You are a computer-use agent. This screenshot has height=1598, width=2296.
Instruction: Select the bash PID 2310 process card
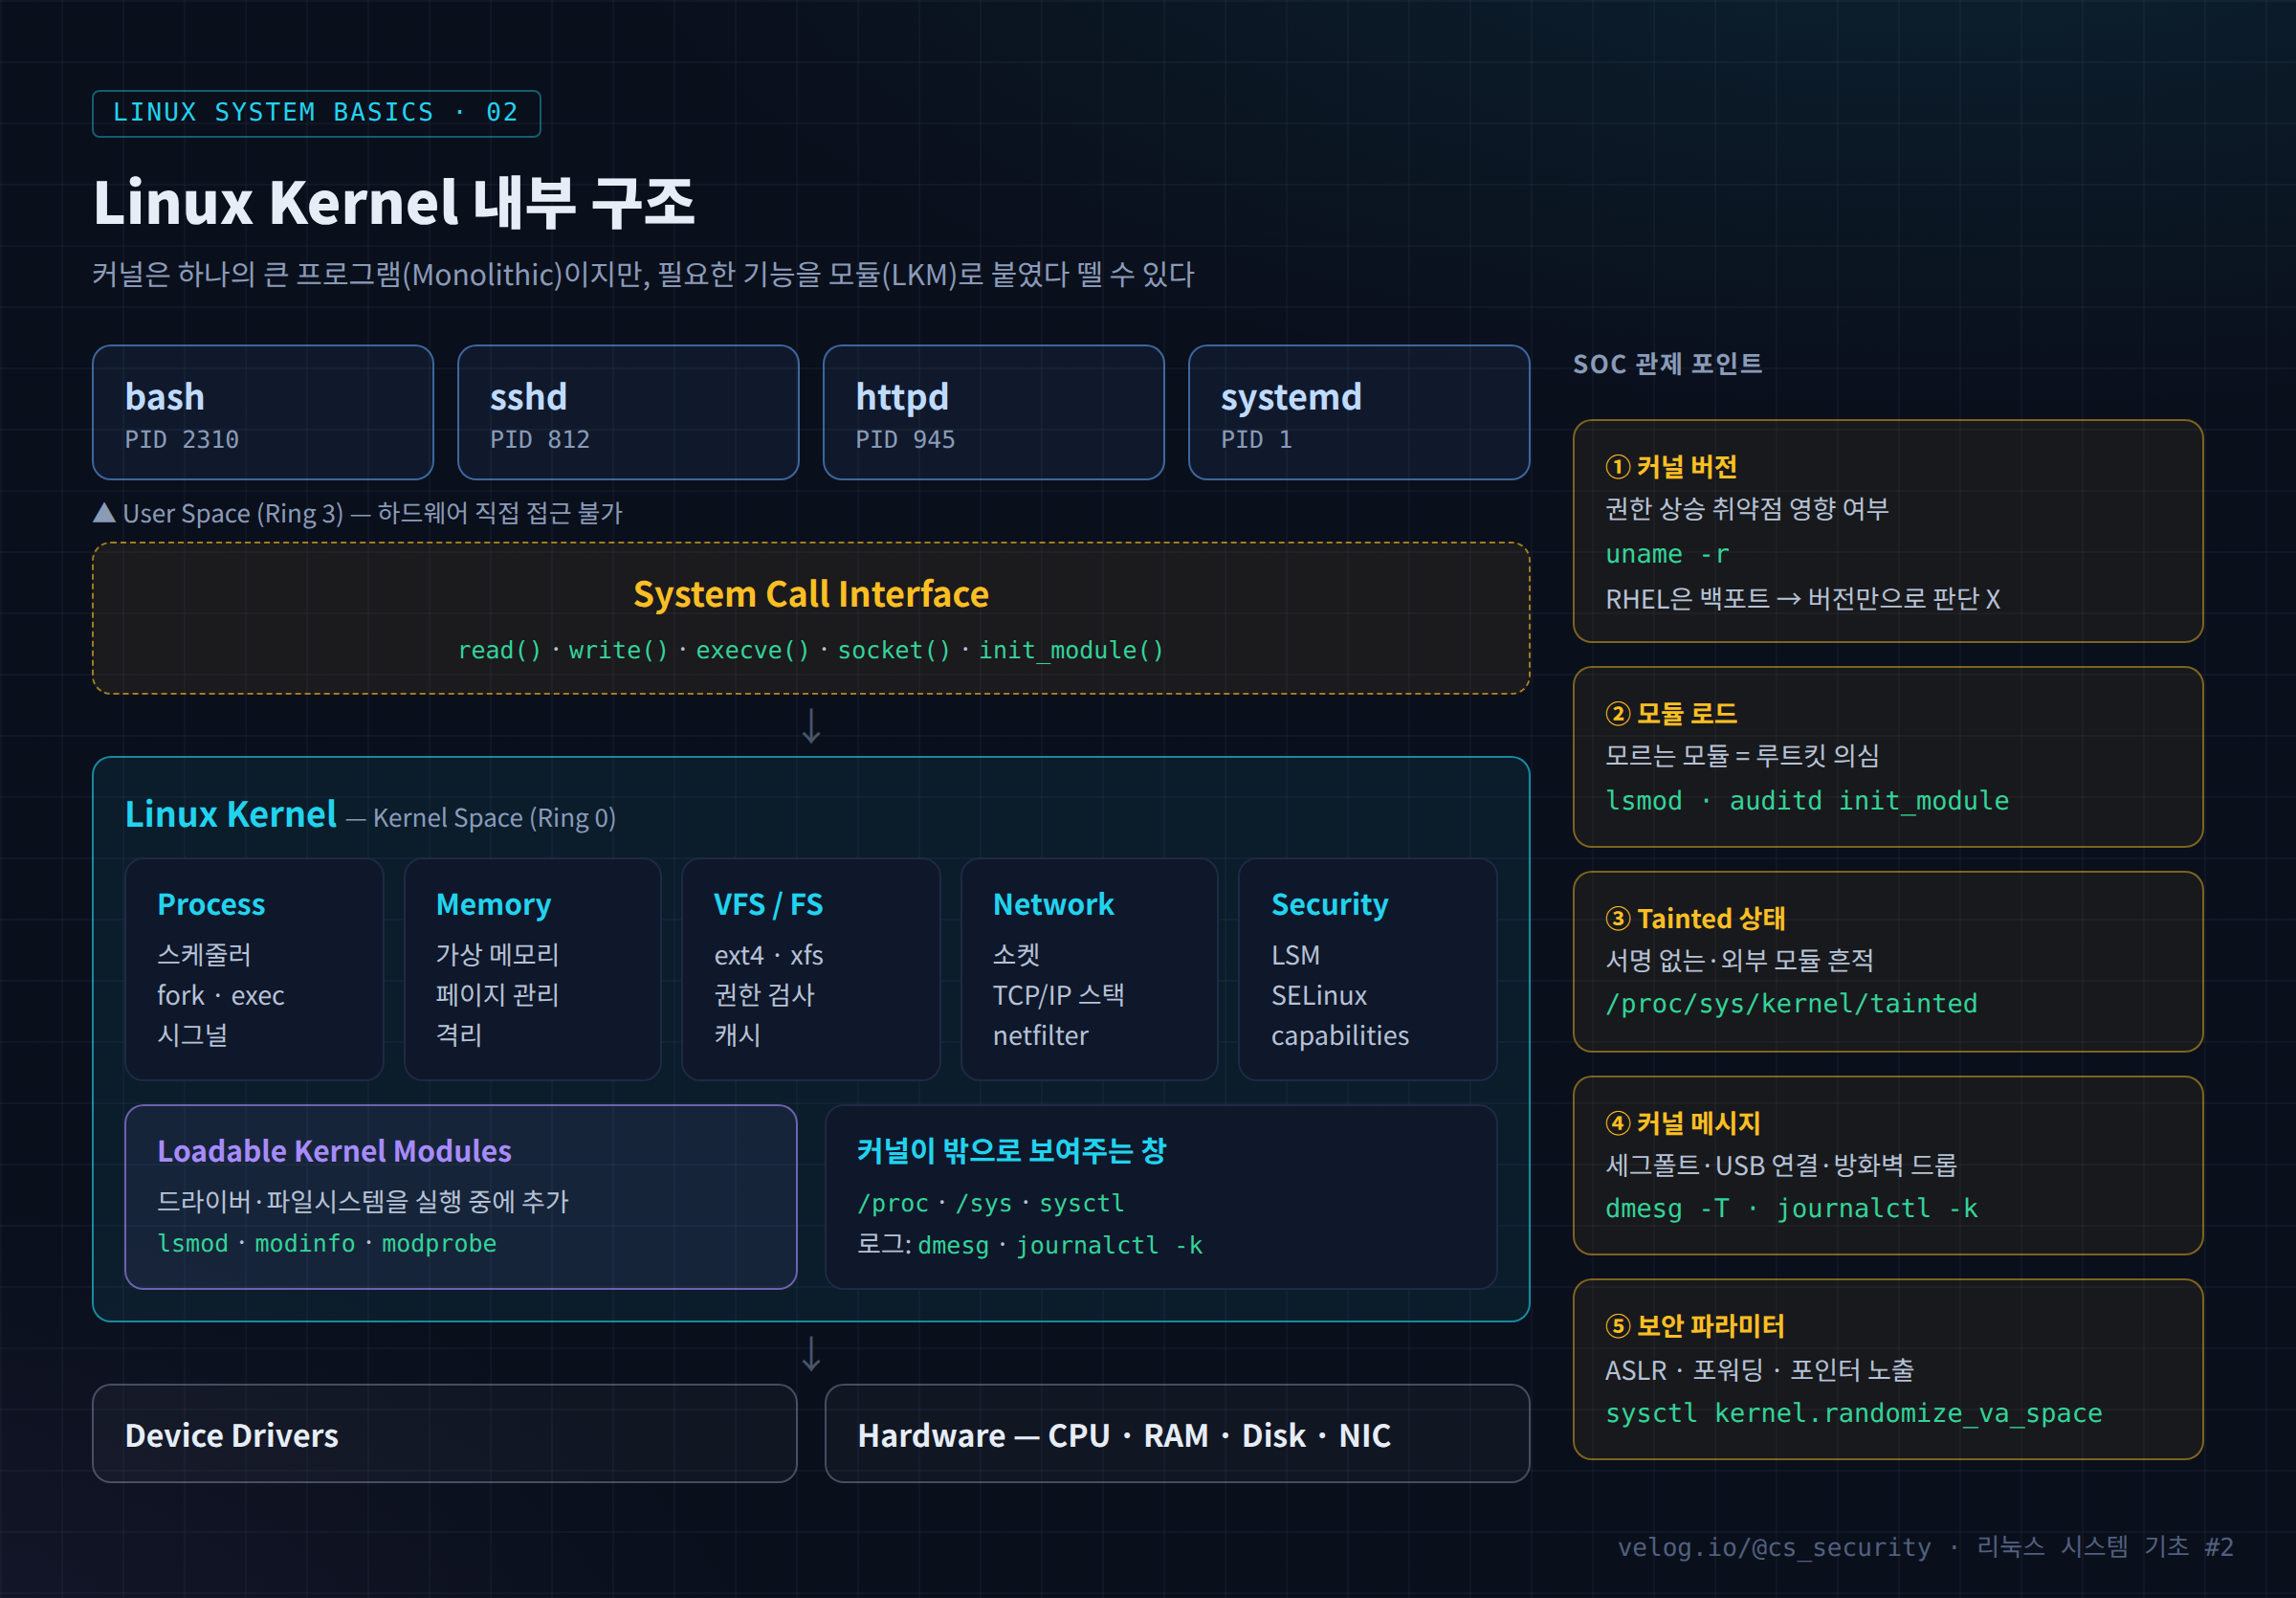(x=263, y=413)
